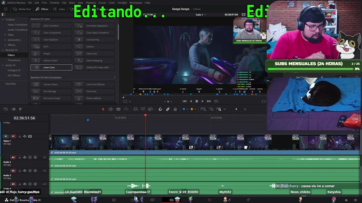This screenshot has height=203, width=362.
Task: Play the timeline forward
Action: 202,101
